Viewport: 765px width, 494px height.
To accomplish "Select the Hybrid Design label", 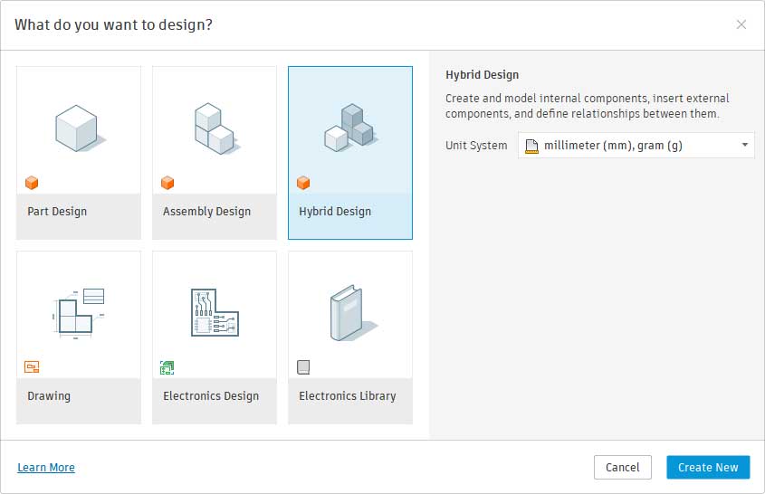I will click(x=335, y=212).
